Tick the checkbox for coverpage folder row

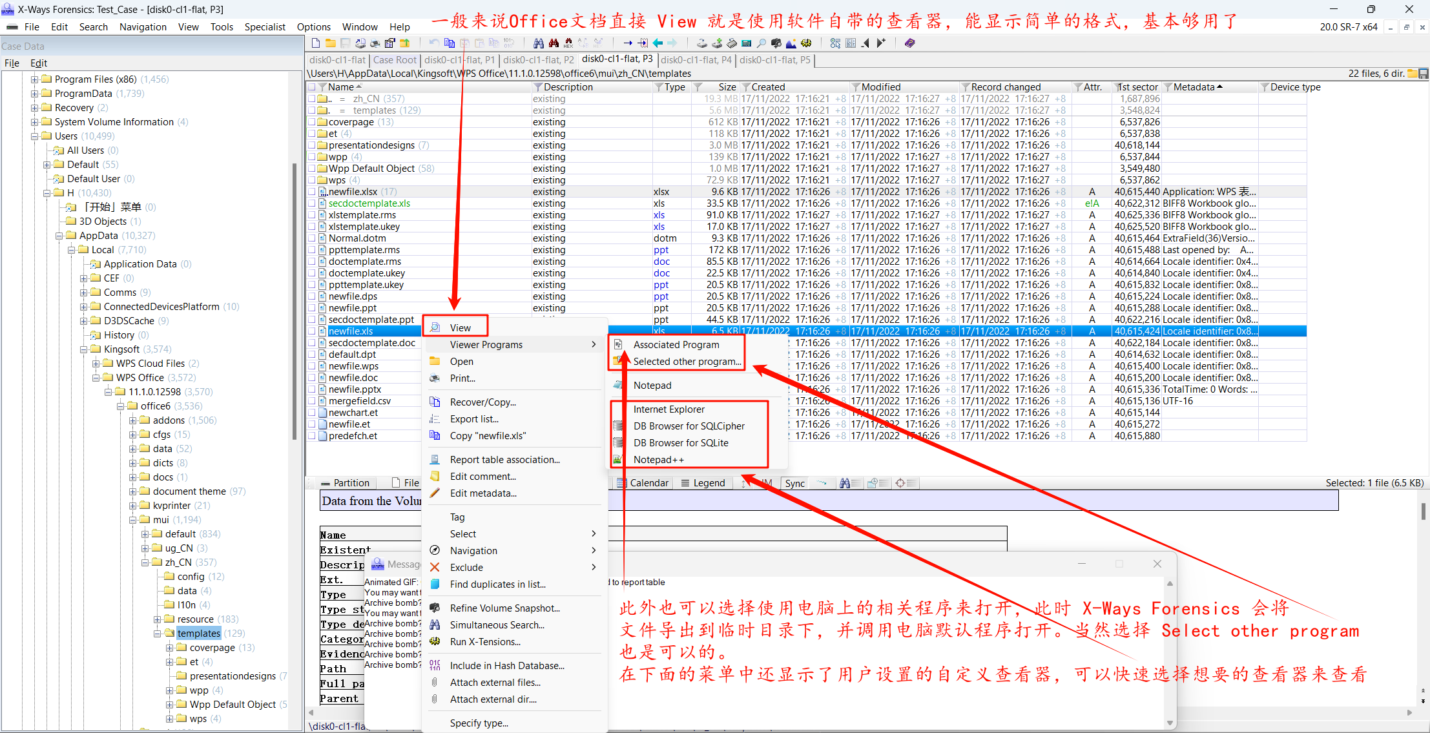(313, 122)
